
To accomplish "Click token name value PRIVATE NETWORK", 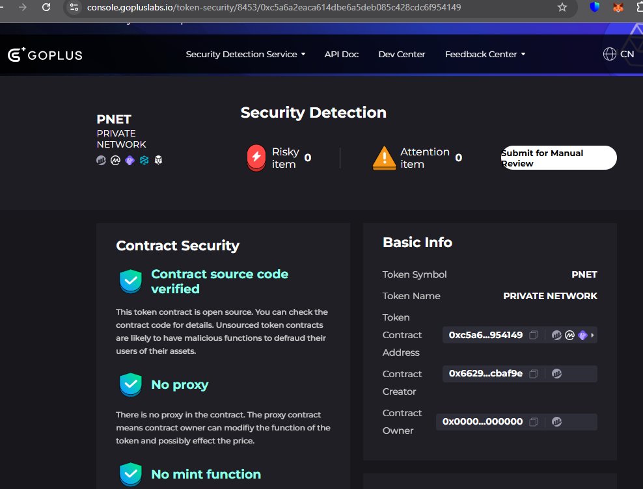I will tap(550, 296).
